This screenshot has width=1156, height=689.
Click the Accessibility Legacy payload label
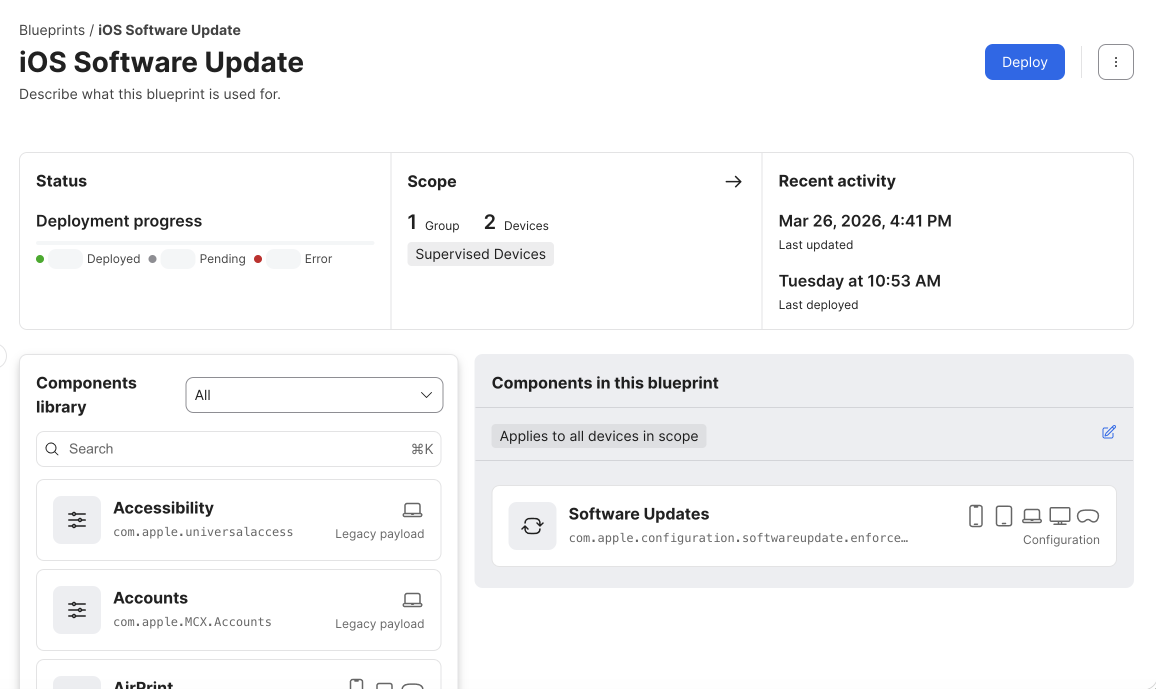379,534
